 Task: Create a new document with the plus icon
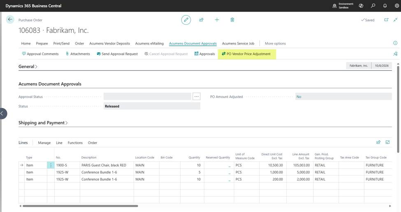[217, 20]
